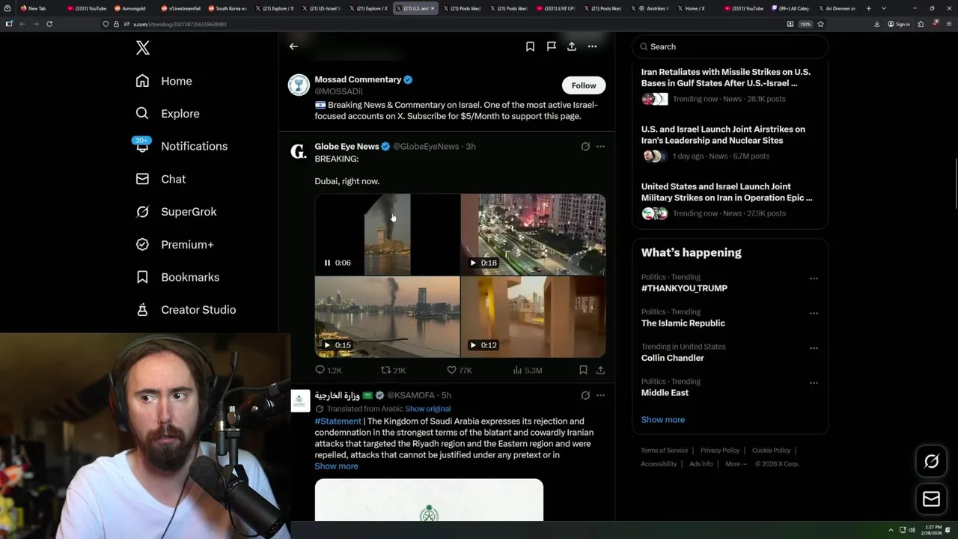Open more options on Globe Eye News post
Viewport: 958px width, 539px height.
(x=600, y=147)
